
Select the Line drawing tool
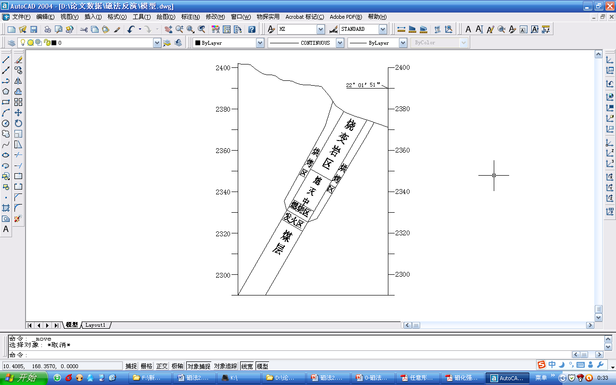tap(6, 60)
